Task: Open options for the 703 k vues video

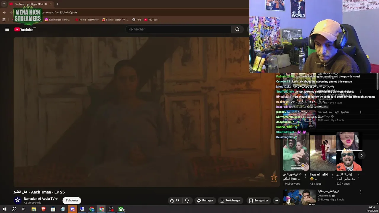Action: point(361,112)
